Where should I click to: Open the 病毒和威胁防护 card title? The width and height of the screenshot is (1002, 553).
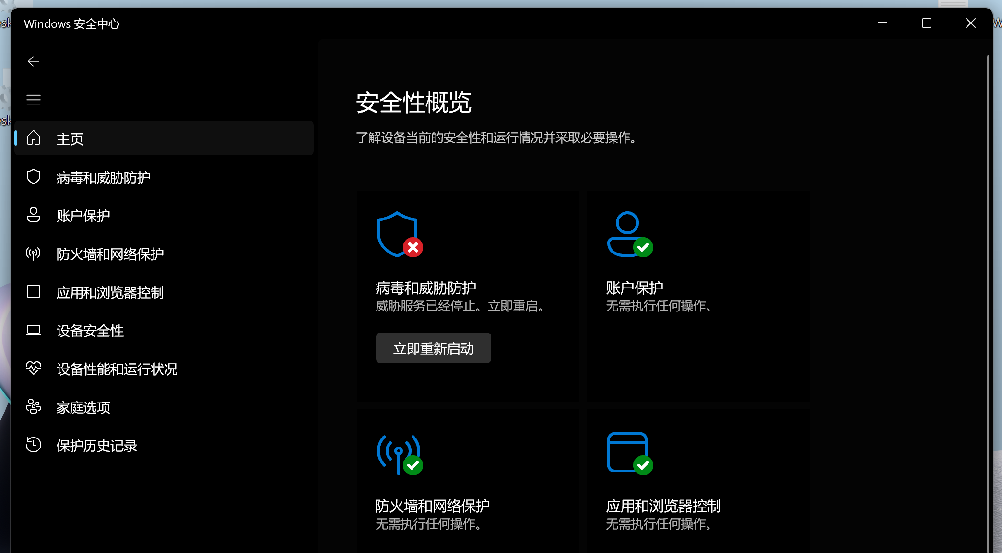pos(426,288)
